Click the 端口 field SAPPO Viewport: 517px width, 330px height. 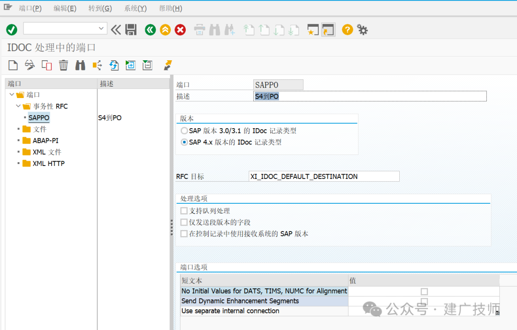click(x=278, y=85)
